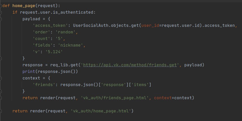The image size is (242, 121).
Task: Click the home_page function name
Action: (x=24, y=6)
